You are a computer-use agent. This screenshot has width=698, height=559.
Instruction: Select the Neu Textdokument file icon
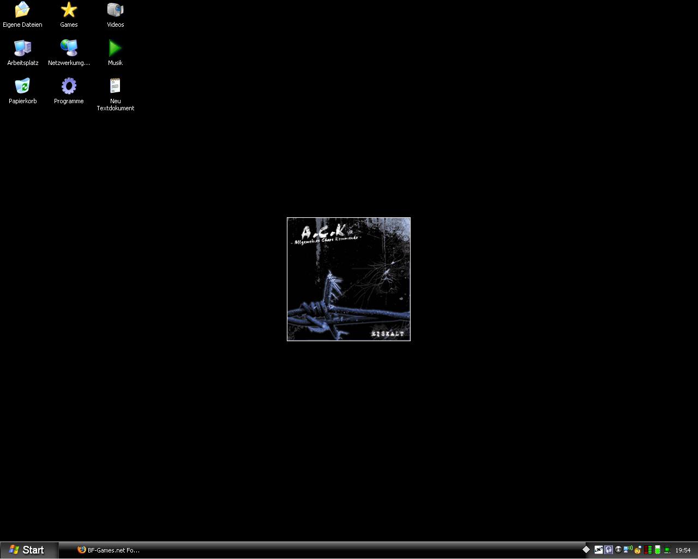pos(115,86)
